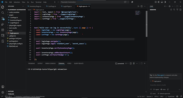Open the Run and Debug view

coord(3,24)
